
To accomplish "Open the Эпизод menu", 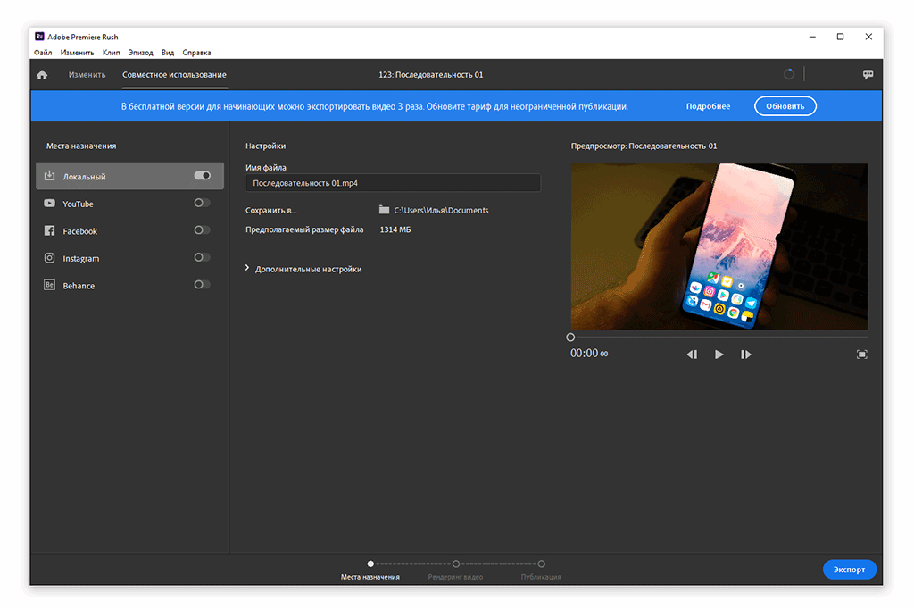I will (141, 53).
